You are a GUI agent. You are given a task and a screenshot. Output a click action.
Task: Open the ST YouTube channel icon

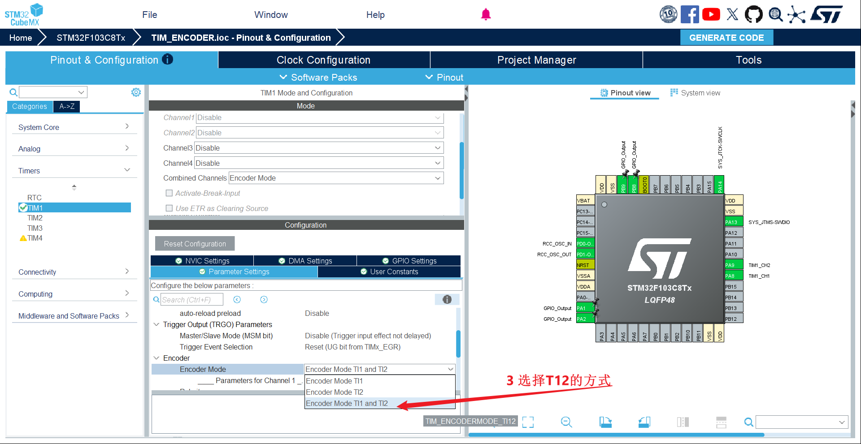tap(711, 14)
